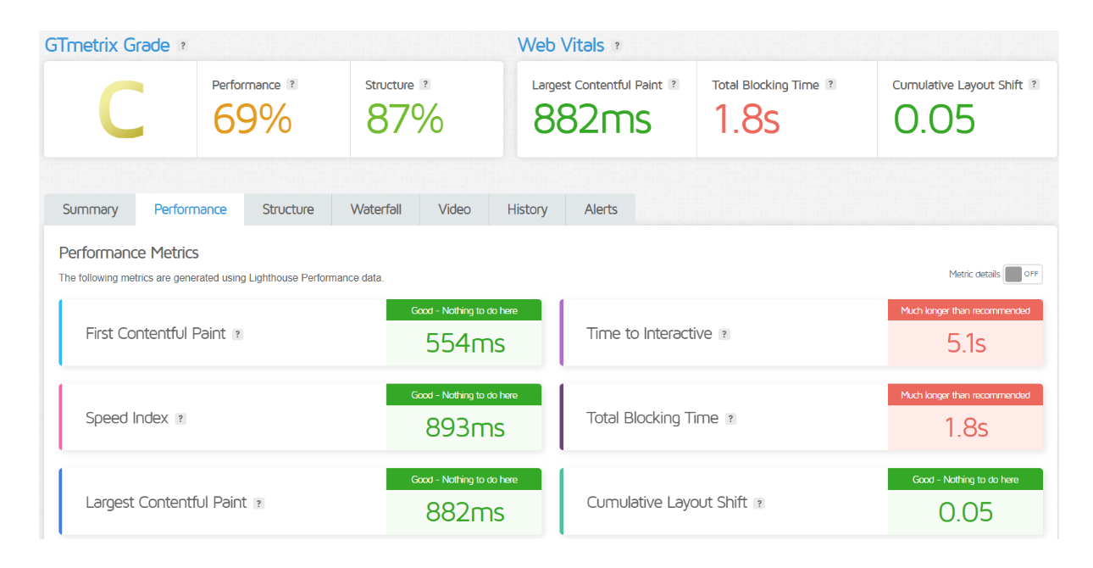
Task: Click the First Contentful Paint metric label
Action: 156,334
